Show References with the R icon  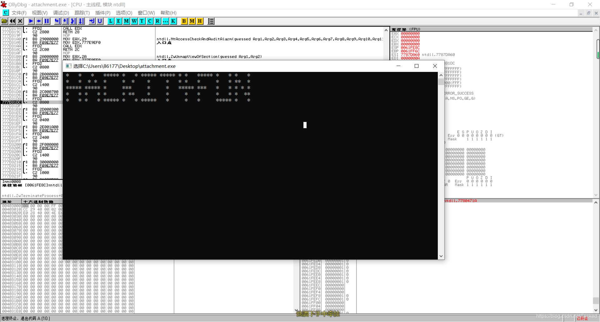(157, 21)
